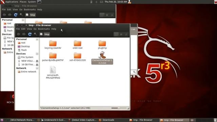The height and width of the screenshot is (122, 217).
Task: Open Bookmarks menu in back File Browser
Action: click(29, 9)
